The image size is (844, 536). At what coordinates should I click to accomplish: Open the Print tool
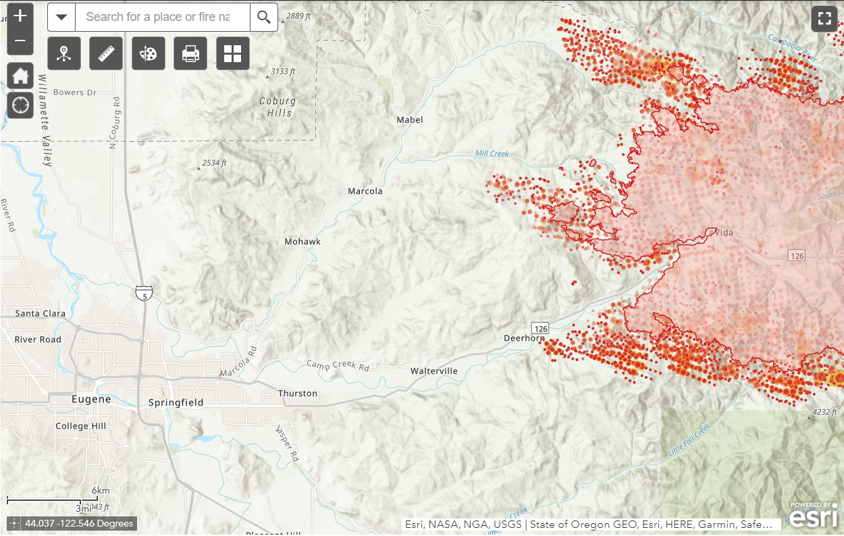coord(190,53)
